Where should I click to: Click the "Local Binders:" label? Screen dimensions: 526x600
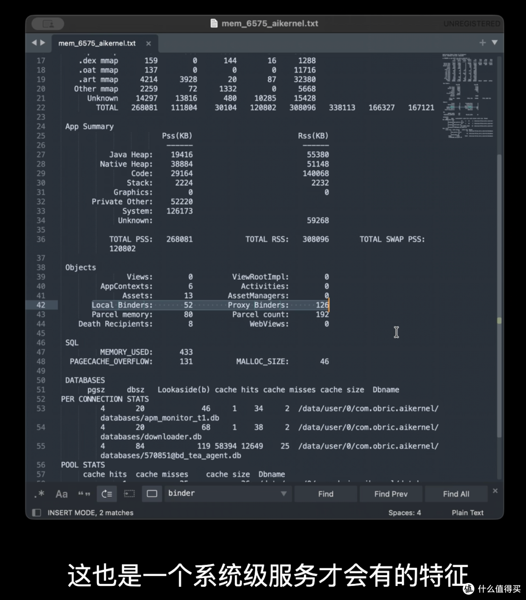tap(122, 305)
